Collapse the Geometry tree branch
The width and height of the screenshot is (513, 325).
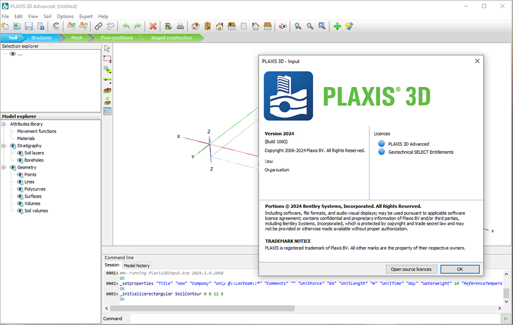pyautogui.click(x=4, y=167)
